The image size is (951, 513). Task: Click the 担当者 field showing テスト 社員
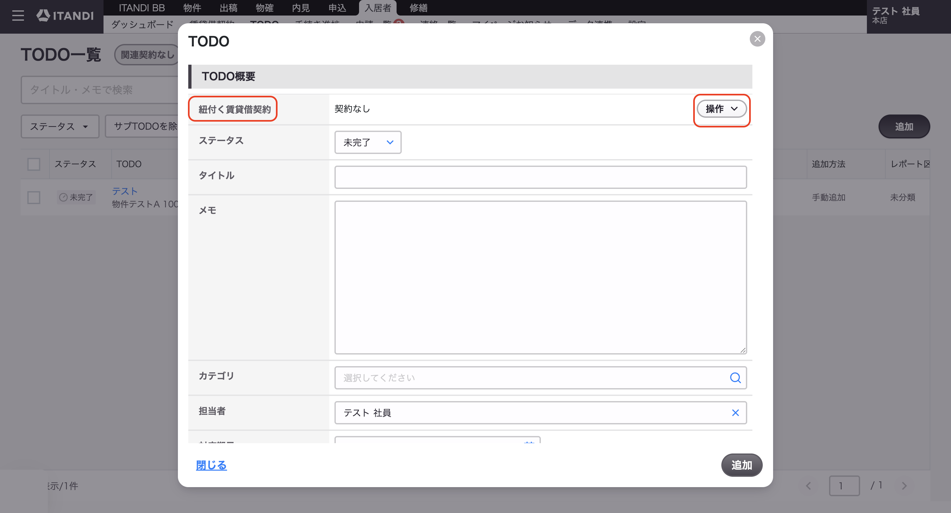[541, 413]
